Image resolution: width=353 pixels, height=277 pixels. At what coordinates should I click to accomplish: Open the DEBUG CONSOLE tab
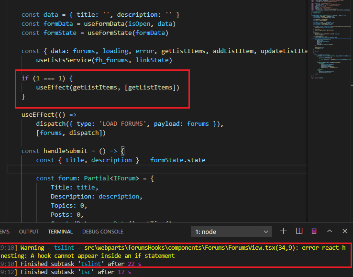click(x=102, y=232)
